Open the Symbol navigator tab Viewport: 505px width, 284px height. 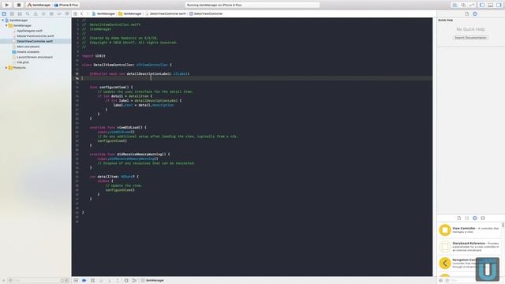coord(20,14)
